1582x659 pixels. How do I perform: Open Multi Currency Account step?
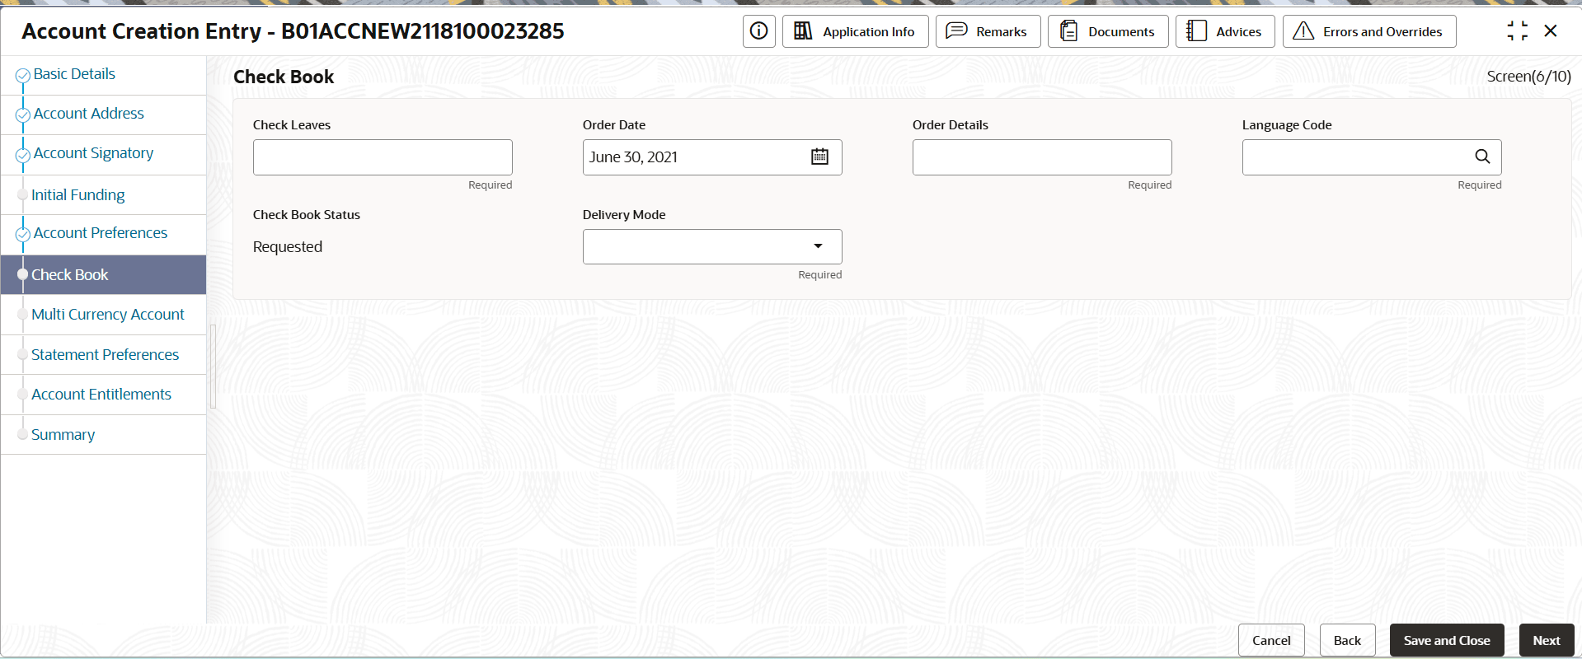(x=103, y=315)
